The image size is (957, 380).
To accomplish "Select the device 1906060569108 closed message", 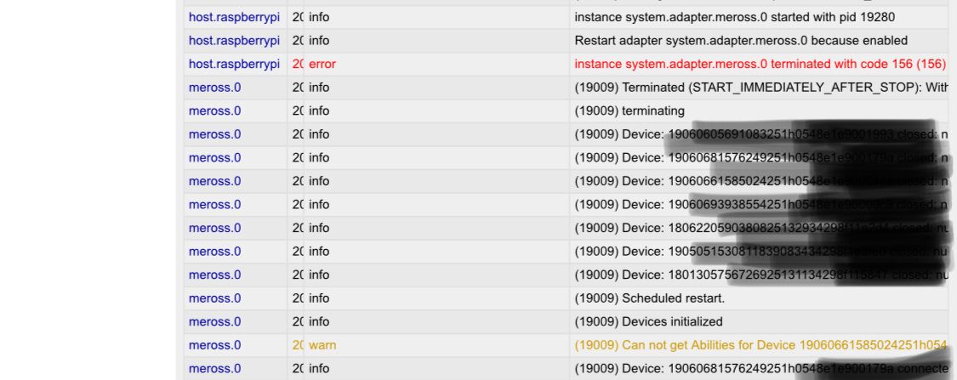I will [x=760, y=134].
